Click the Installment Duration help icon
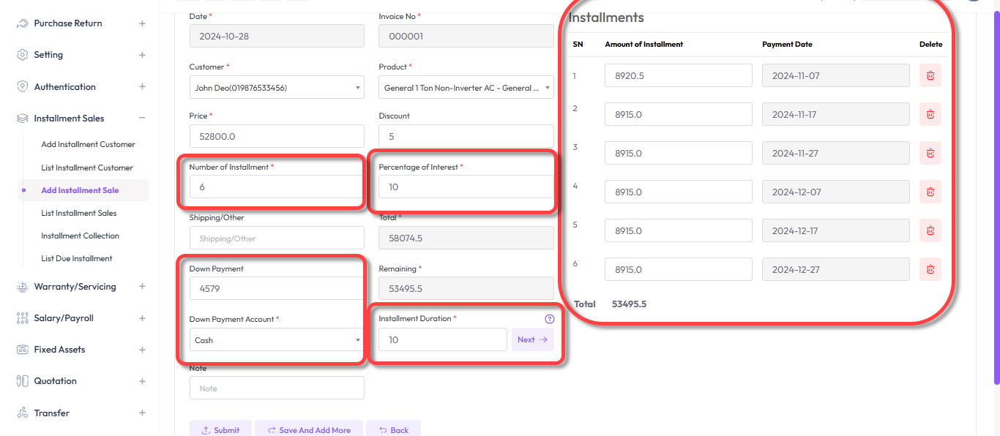The height and width of the screenshot is (436, 1000). [550, 319]
